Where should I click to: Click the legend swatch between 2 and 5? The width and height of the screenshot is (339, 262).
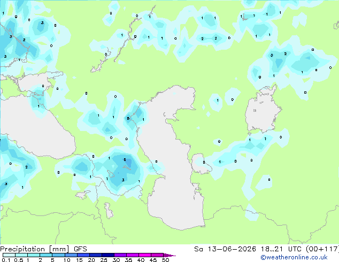click(46, 255)
